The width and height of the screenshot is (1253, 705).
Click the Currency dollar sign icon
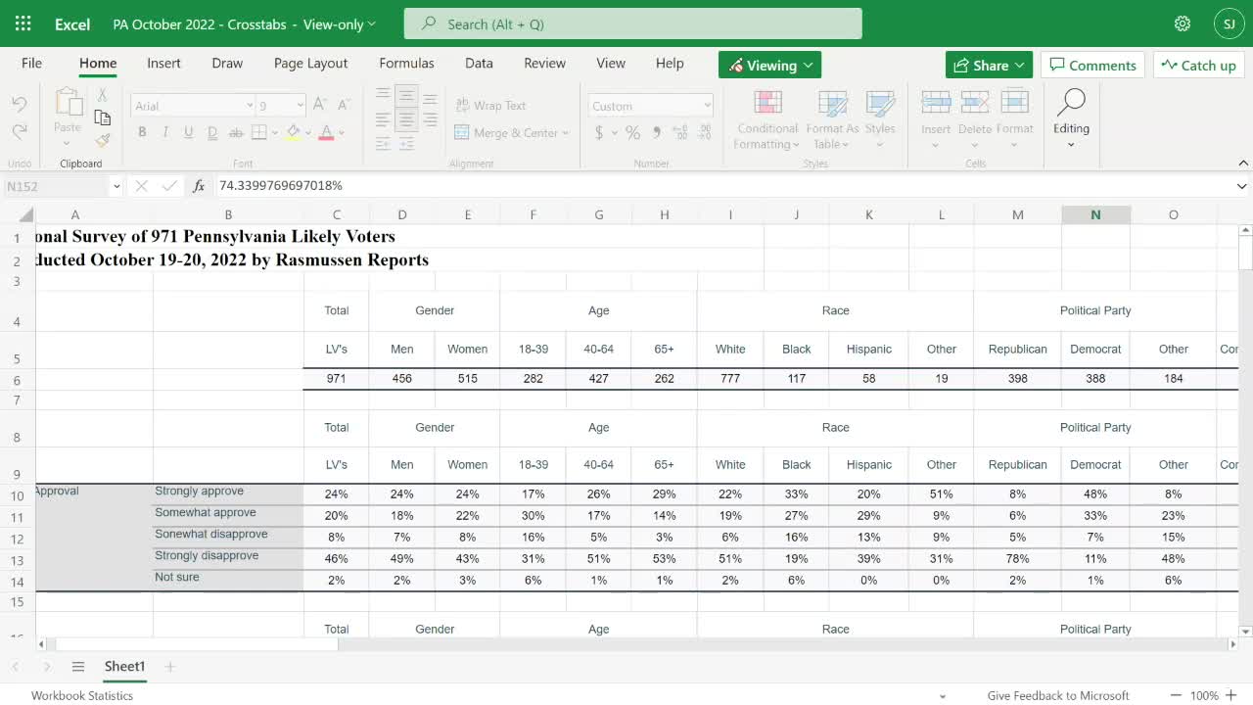click(598, 133)
